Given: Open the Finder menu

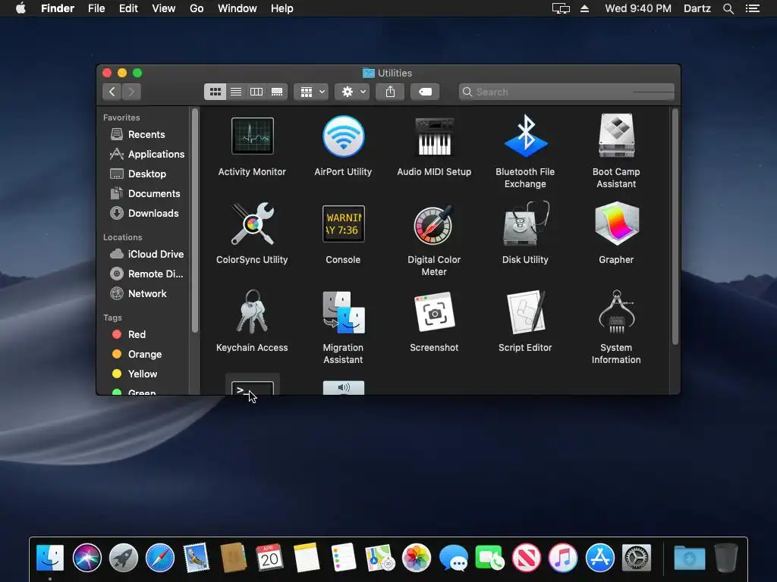Looking at the screenshot, I should pos(58,8).
